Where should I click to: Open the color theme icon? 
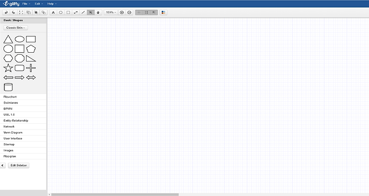tap(163, 12)
